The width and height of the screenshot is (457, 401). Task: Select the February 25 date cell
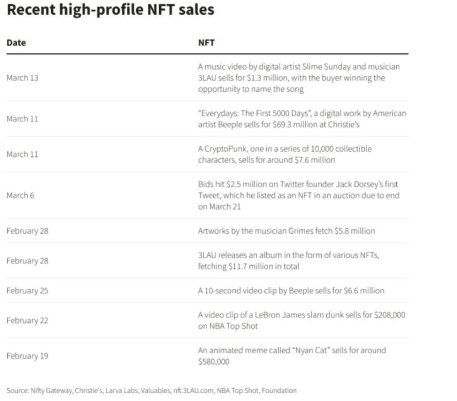point(27,291)
